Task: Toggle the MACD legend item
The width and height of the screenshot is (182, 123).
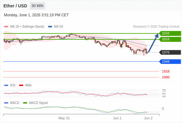Action: pyautogui.click(x=12, y=103)
